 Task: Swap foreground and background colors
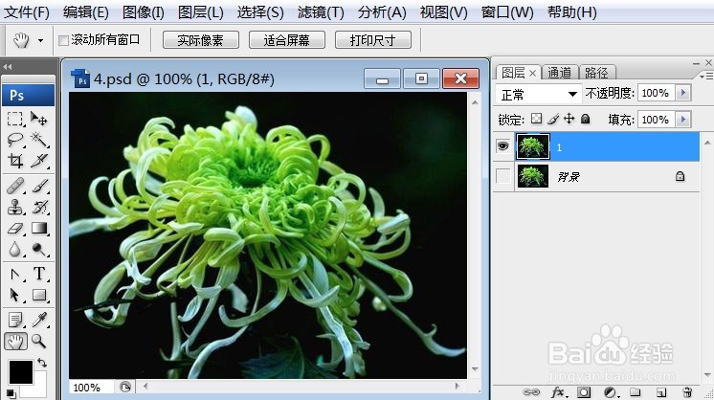(42, 363)
